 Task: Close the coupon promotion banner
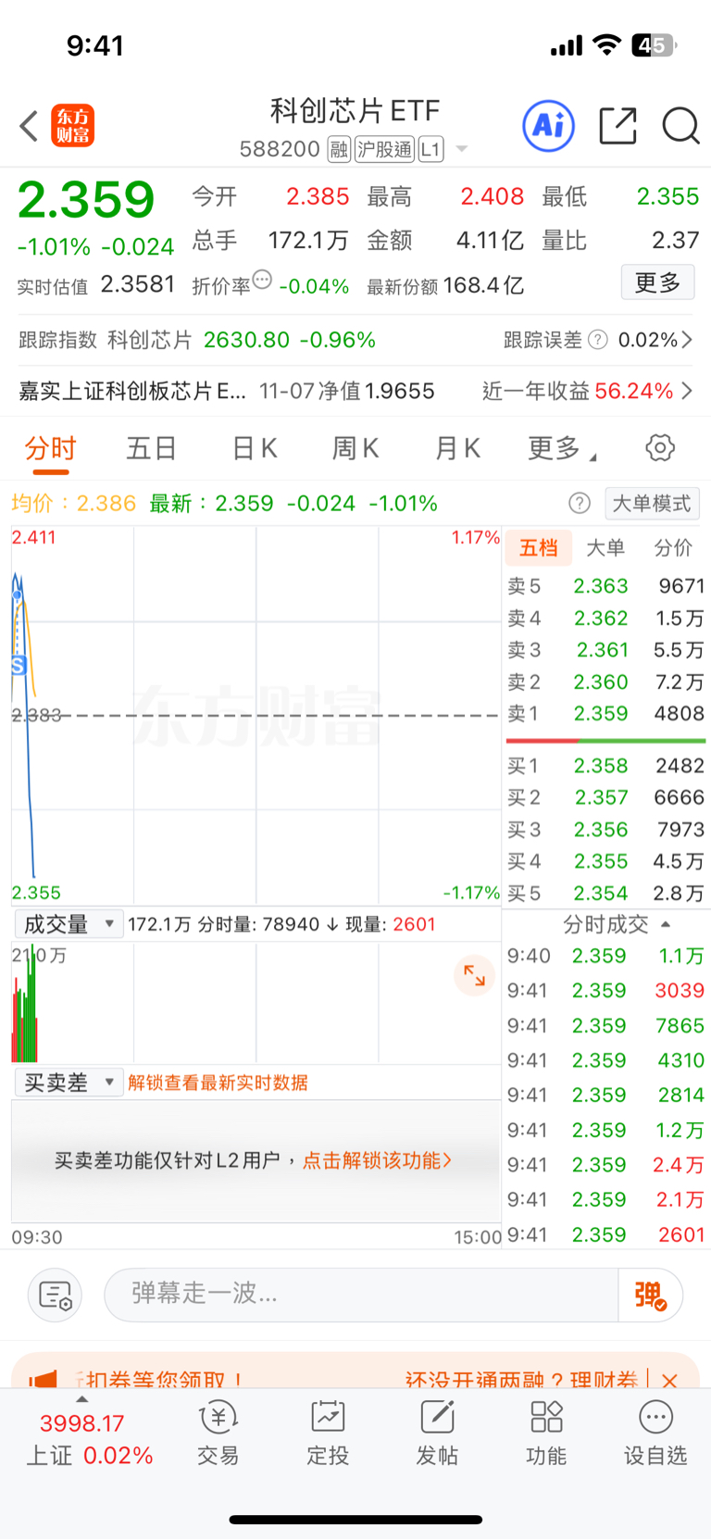[669, 1380]
